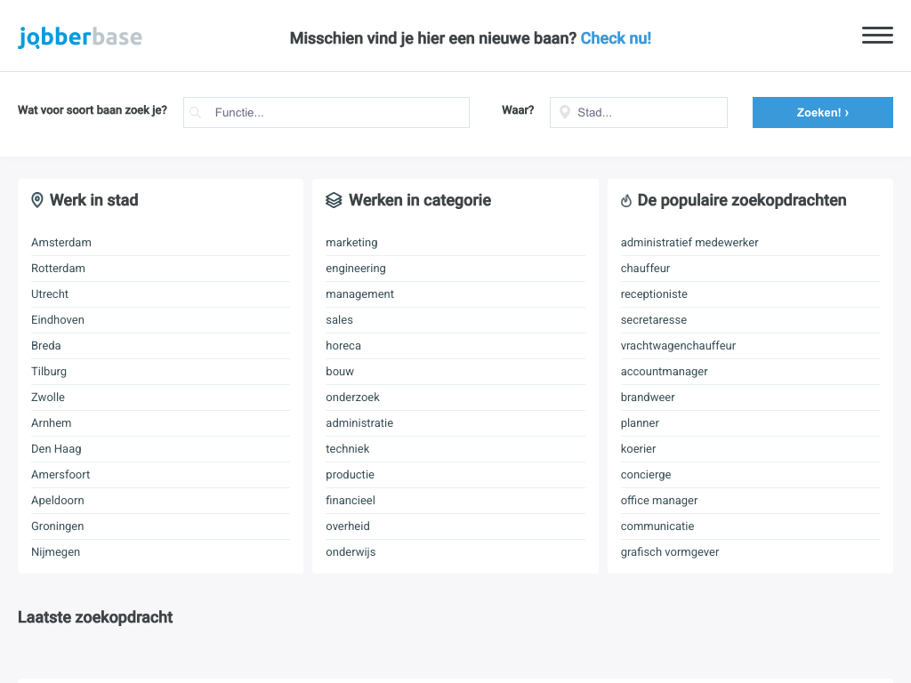Open the horeca category
Viewport: 911px width, 683px height.
343,346
